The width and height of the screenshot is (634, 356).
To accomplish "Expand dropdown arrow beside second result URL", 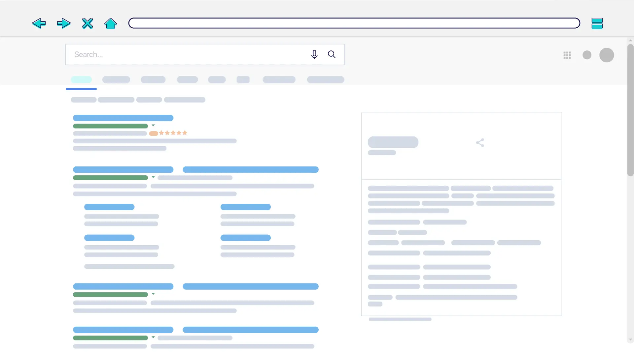I will pyautogui.click(x=153, y=177).
